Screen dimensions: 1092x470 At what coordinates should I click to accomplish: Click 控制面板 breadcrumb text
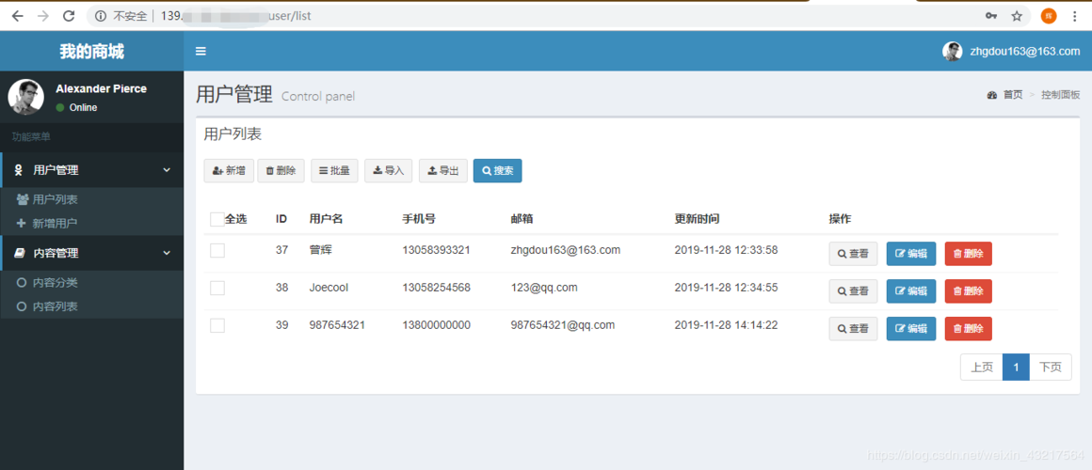[1061, 95]
